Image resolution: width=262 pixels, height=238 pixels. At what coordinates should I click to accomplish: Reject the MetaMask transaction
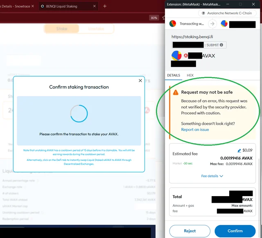pos(190,231)
